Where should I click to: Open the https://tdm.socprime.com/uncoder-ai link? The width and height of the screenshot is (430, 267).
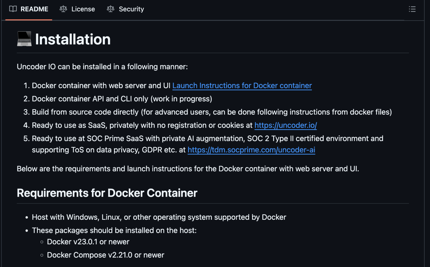251,150
